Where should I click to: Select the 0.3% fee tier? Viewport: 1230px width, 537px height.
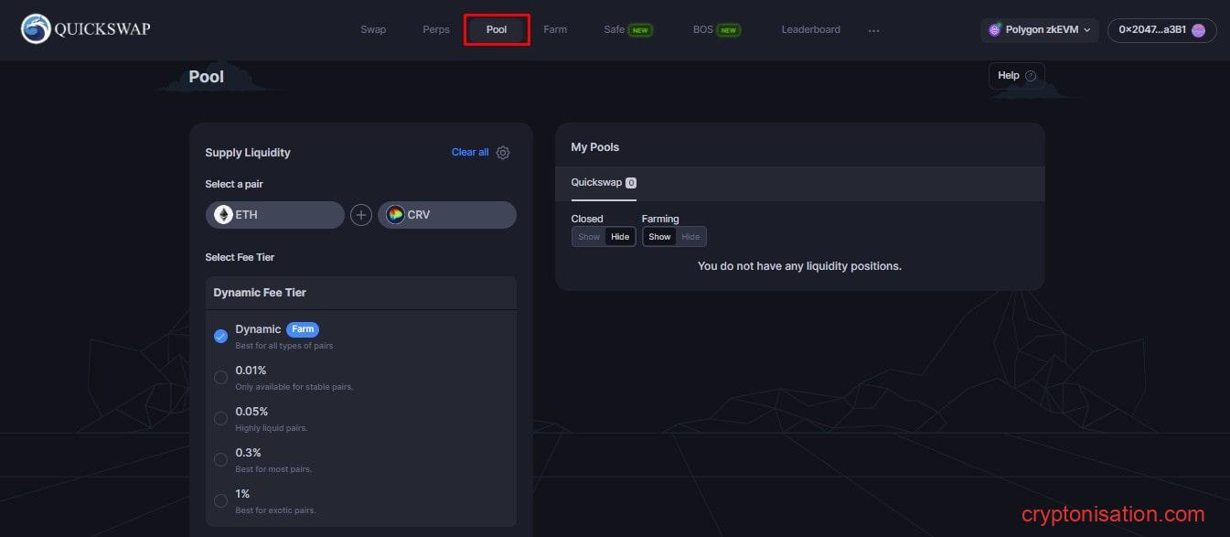[x=220, y=459]
